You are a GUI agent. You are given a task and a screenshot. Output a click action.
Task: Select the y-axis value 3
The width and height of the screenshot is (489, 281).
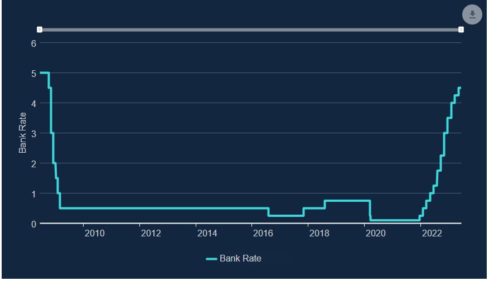(x=33, y=134)
